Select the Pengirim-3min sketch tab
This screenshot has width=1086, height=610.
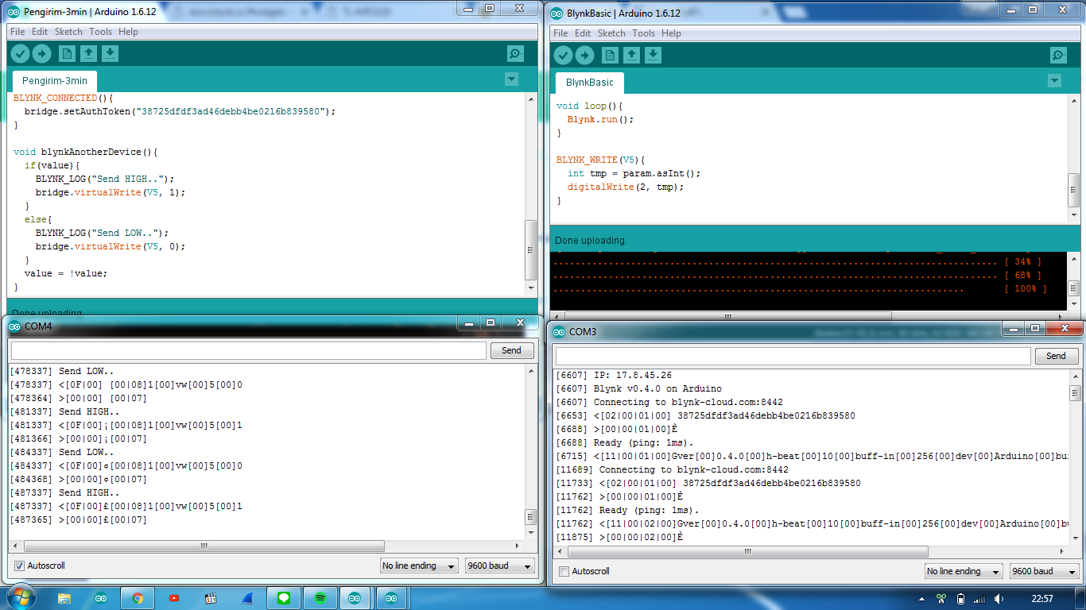(55, 81)
